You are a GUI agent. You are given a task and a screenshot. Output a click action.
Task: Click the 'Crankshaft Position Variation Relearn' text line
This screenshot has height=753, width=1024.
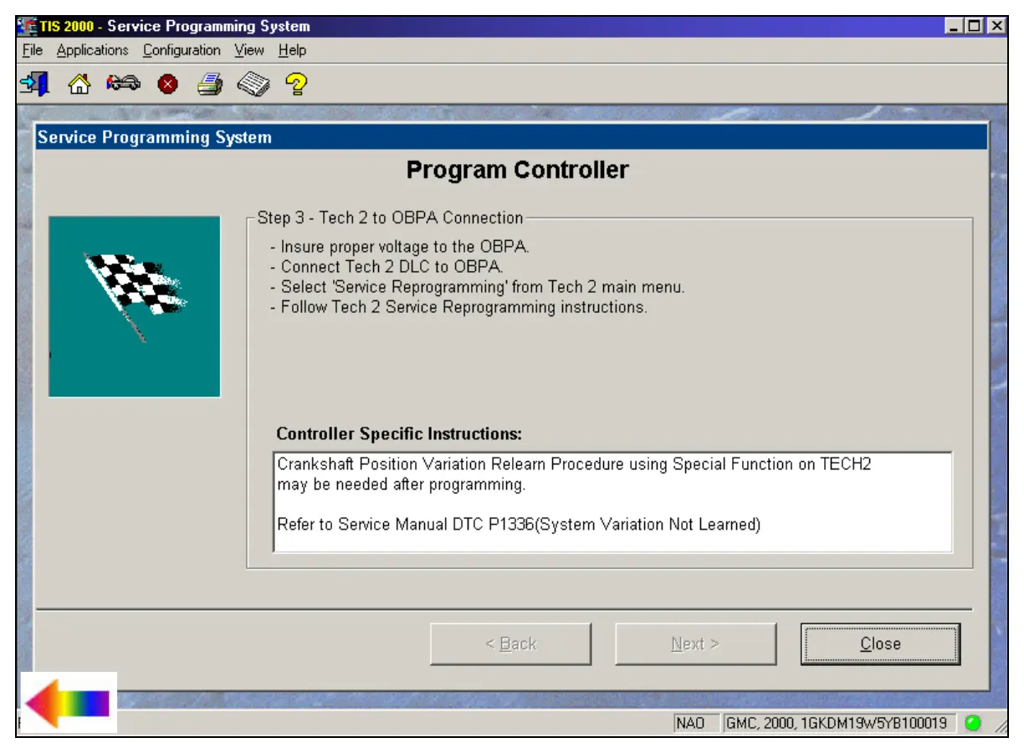click(x=574, y=464)
